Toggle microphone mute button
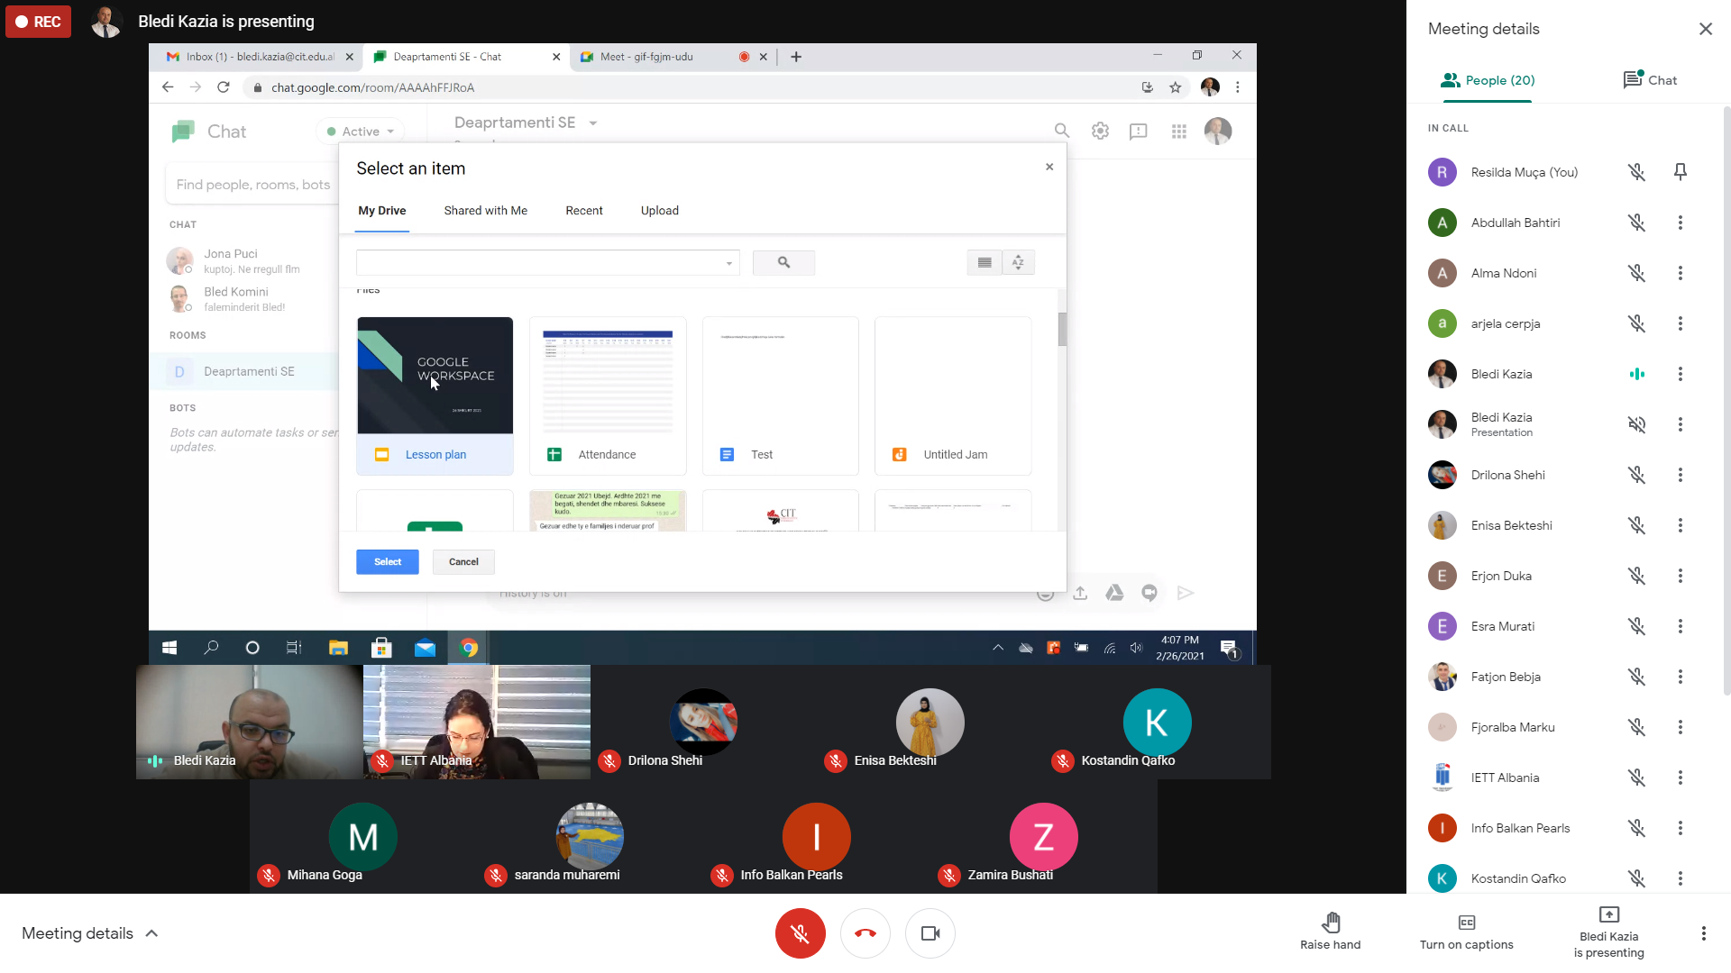 click(800, 933)
